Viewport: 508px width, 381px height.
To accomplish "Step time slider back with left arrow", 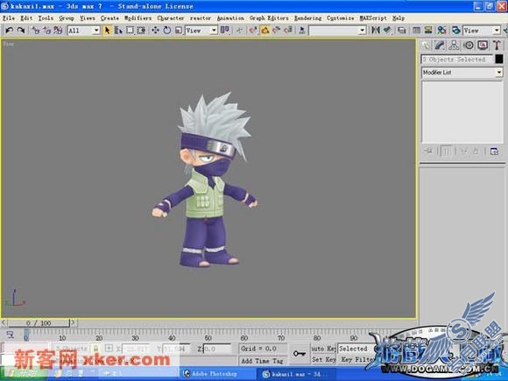I will (4, 322).
